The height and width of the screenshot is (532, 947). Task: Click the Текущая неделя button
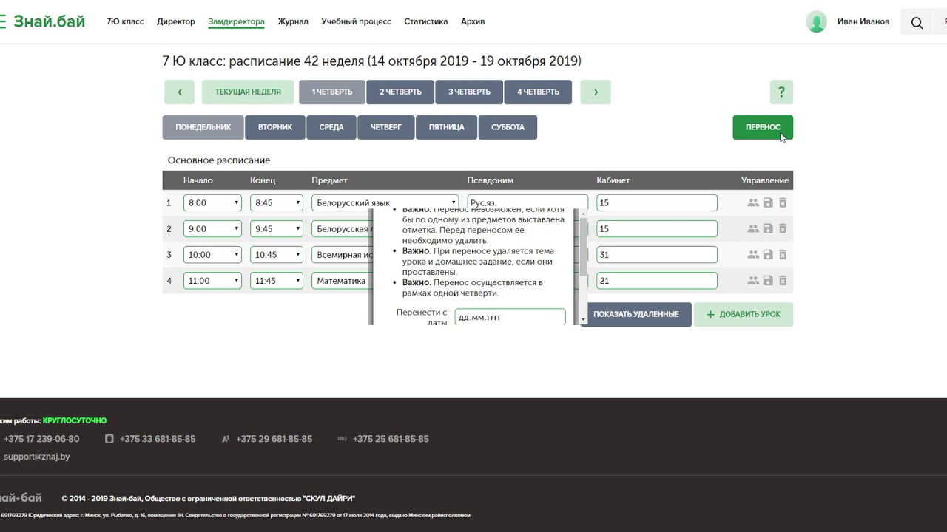[x=248, y=92]
